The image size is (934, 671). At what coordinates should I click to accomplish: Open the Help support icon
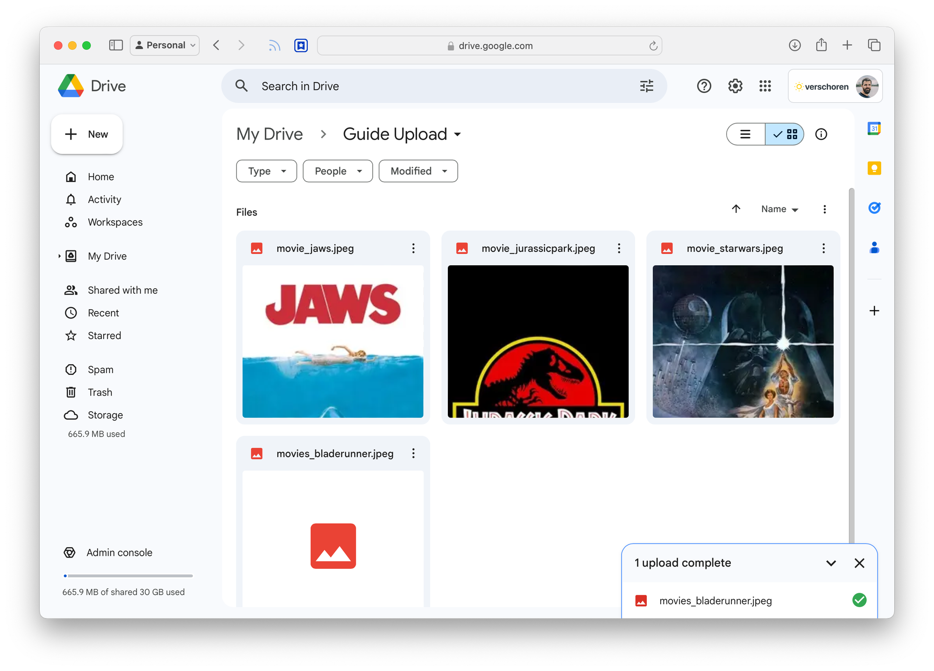point(704,86)
